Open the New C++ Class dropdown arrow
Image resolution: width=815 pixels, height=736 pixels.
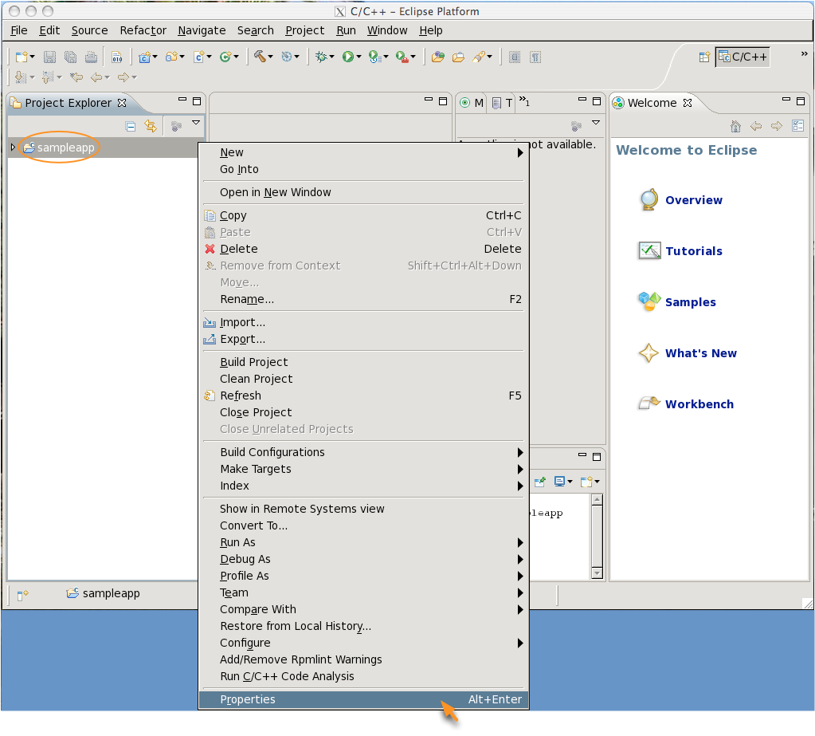[x=236, y=57]
